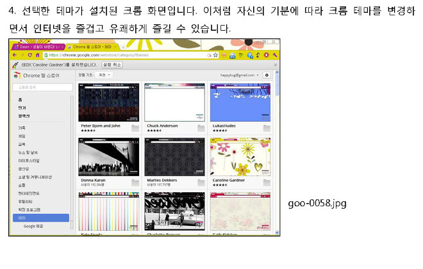Click the main page vertical scrollbar
Screen dimensions: 423x269
point(276,152)
